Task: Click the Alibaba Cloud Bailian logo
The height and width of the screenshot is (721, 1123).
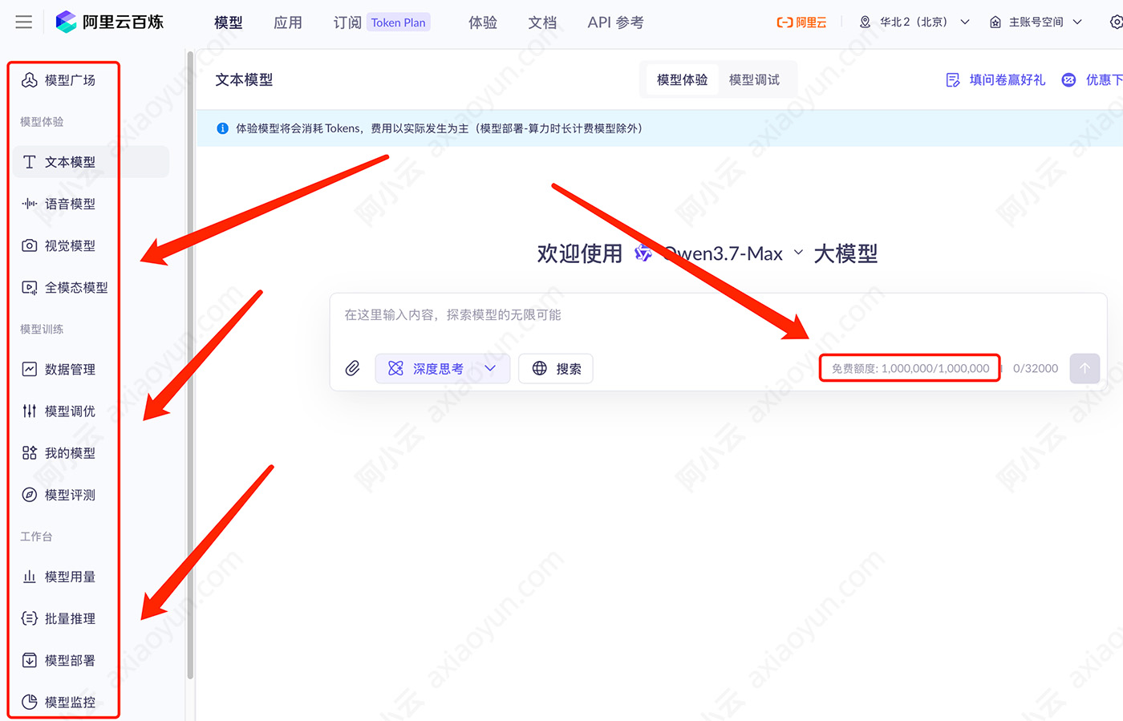Action: 110,22
